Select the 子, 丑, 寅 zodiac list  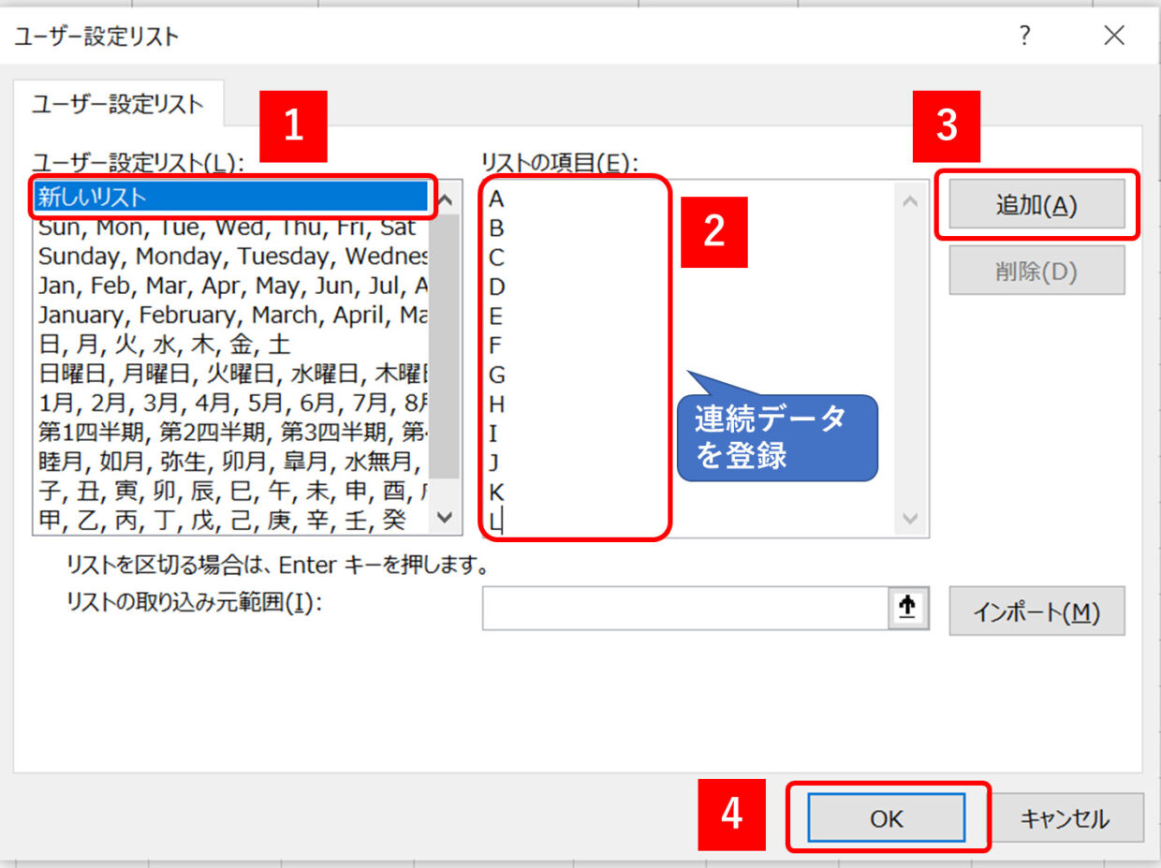tap(230, 491)
